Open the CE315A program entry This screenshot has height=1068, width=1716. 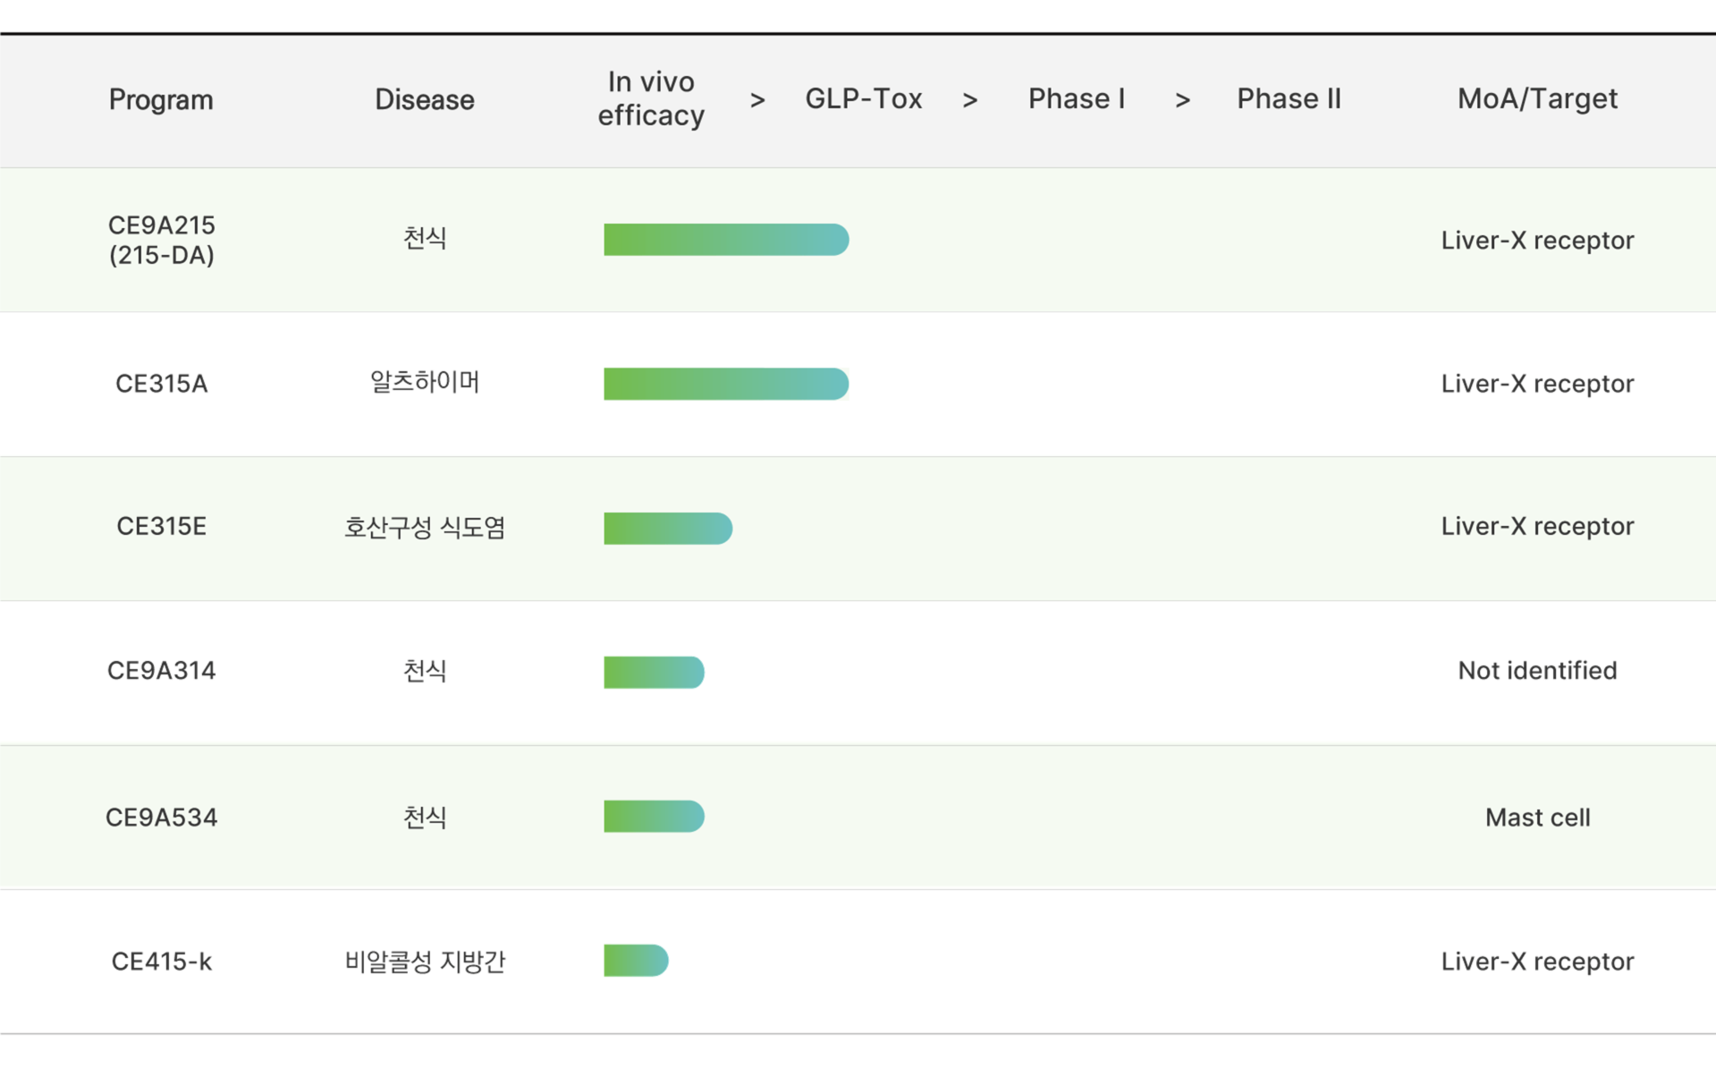(x=161, y=384)
